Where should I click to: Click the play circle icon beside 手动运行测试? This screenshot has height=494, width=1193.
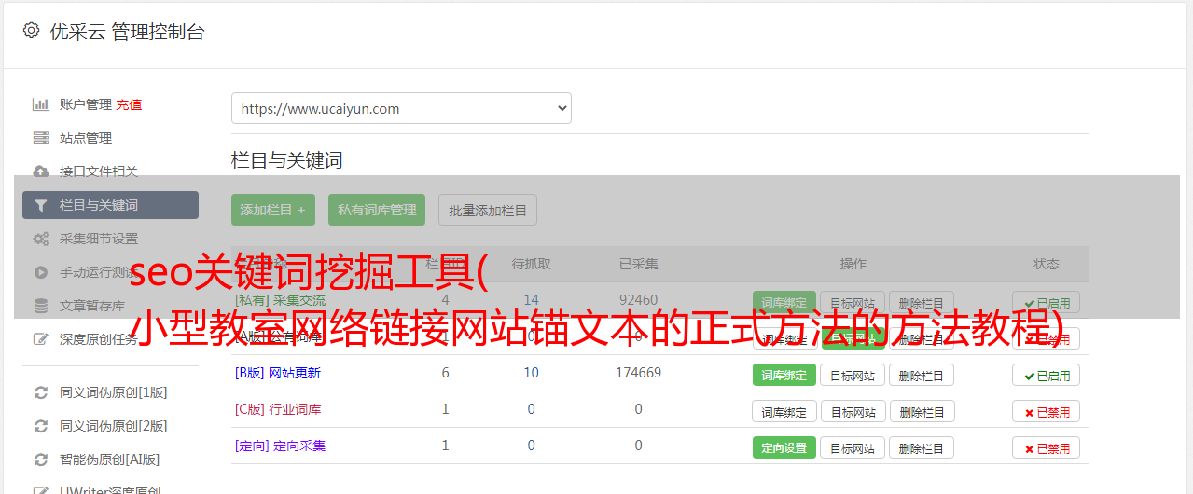[40, 272]
